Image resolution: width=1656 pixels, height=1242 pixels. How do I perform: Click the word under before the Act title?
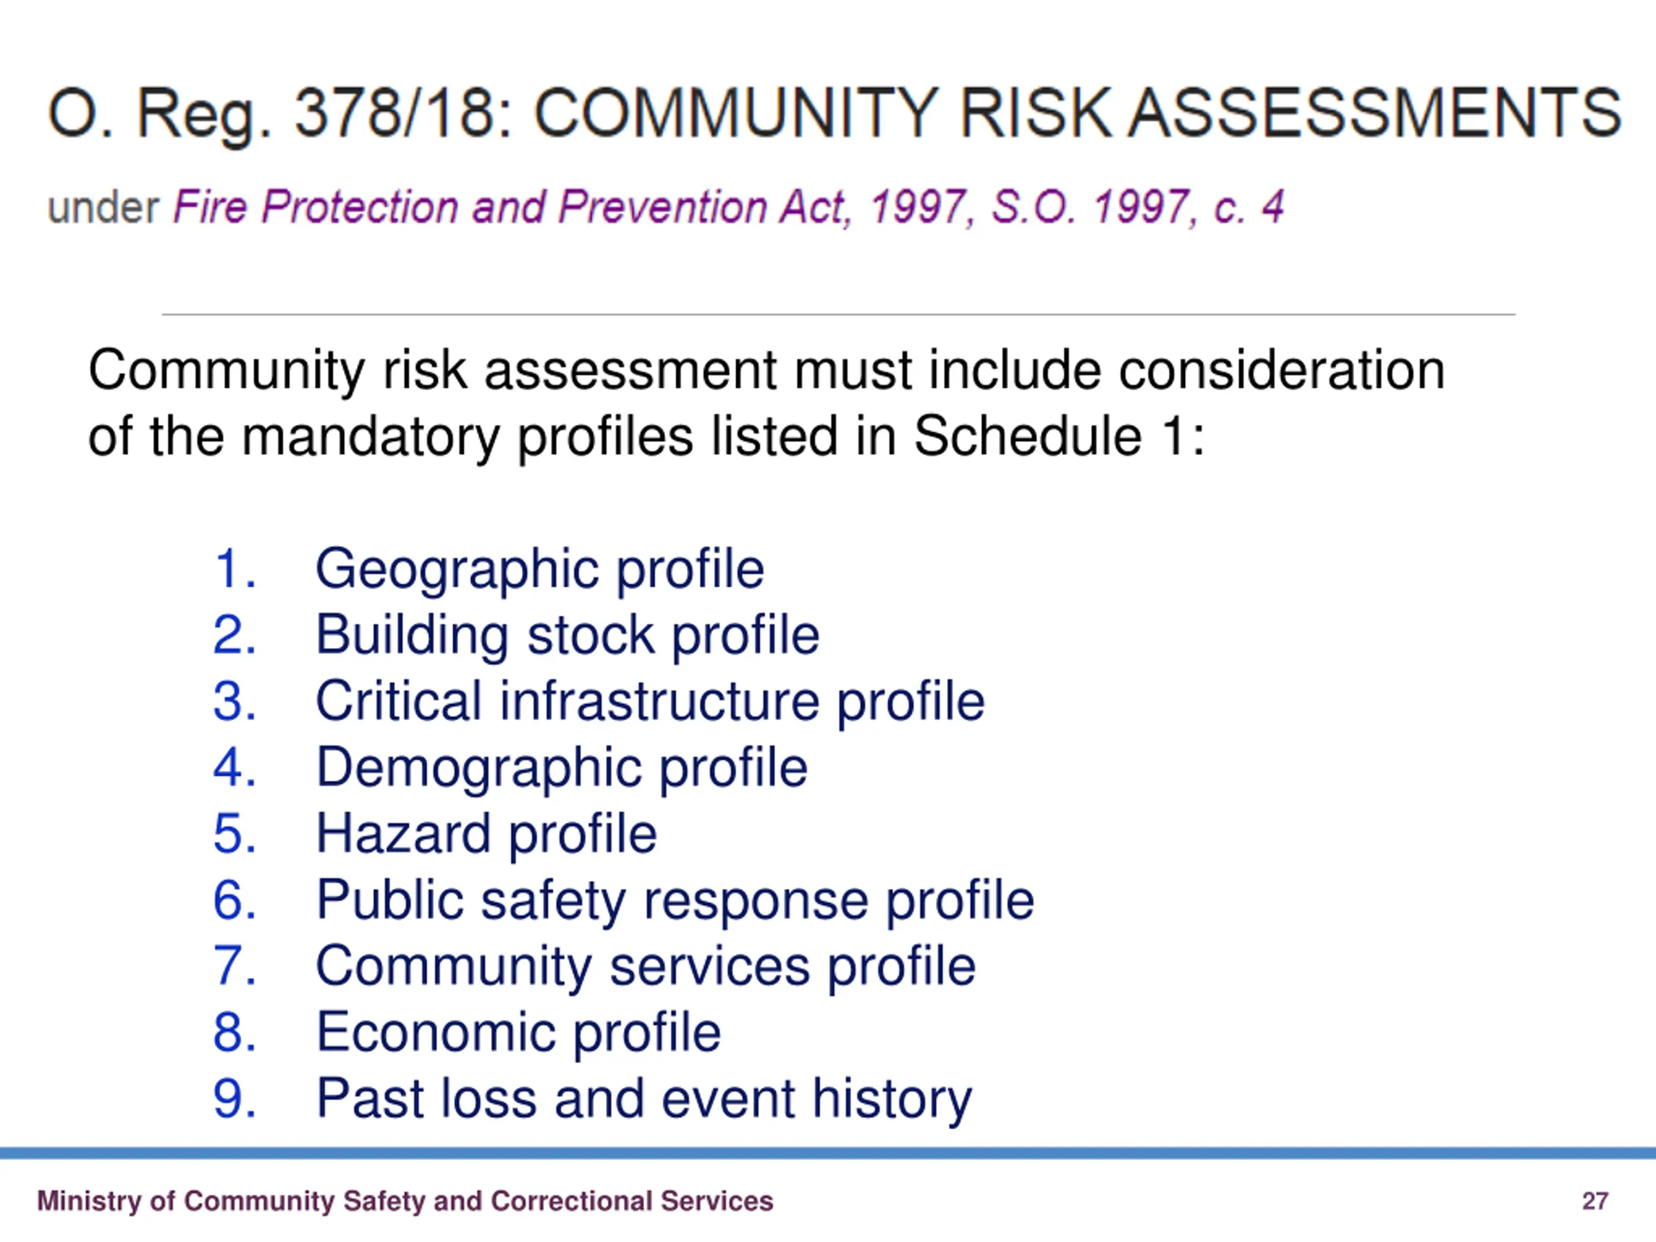pos(103,208)
